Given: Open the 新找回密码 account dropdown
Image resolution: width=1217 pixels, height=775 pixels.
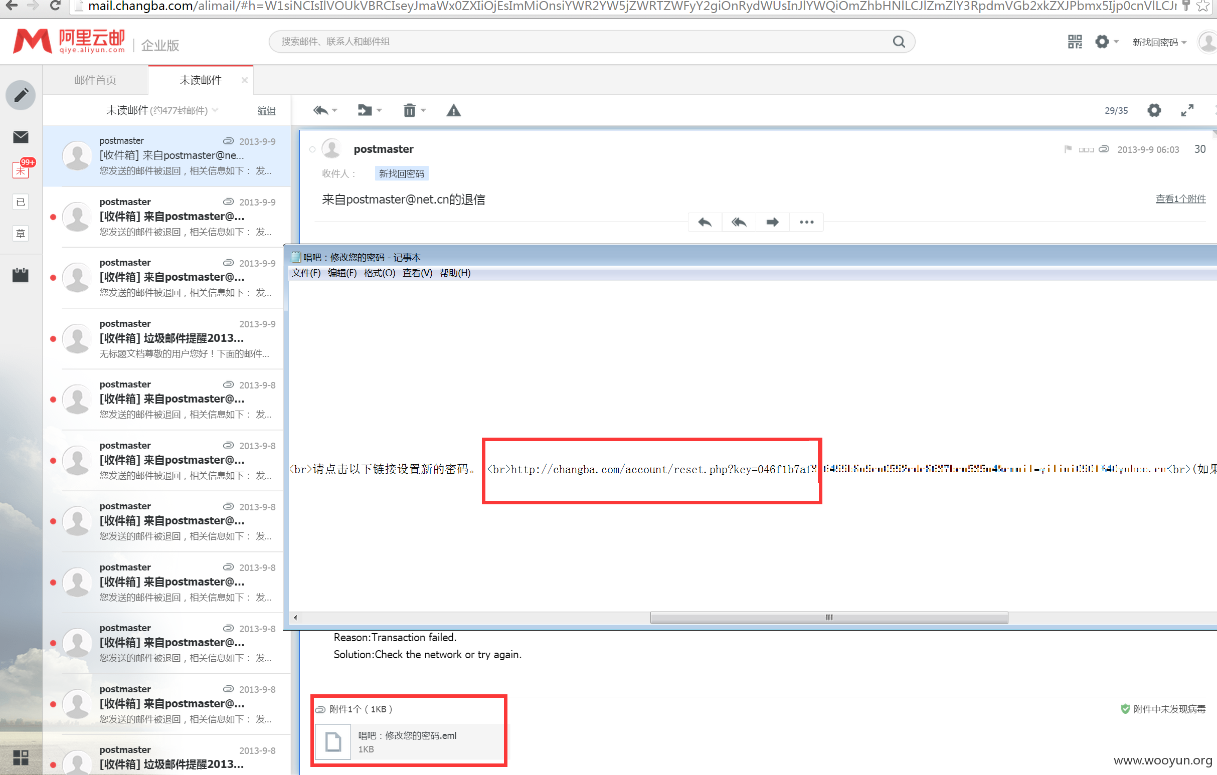Looking at the screenshot, I should (1159, 43).
